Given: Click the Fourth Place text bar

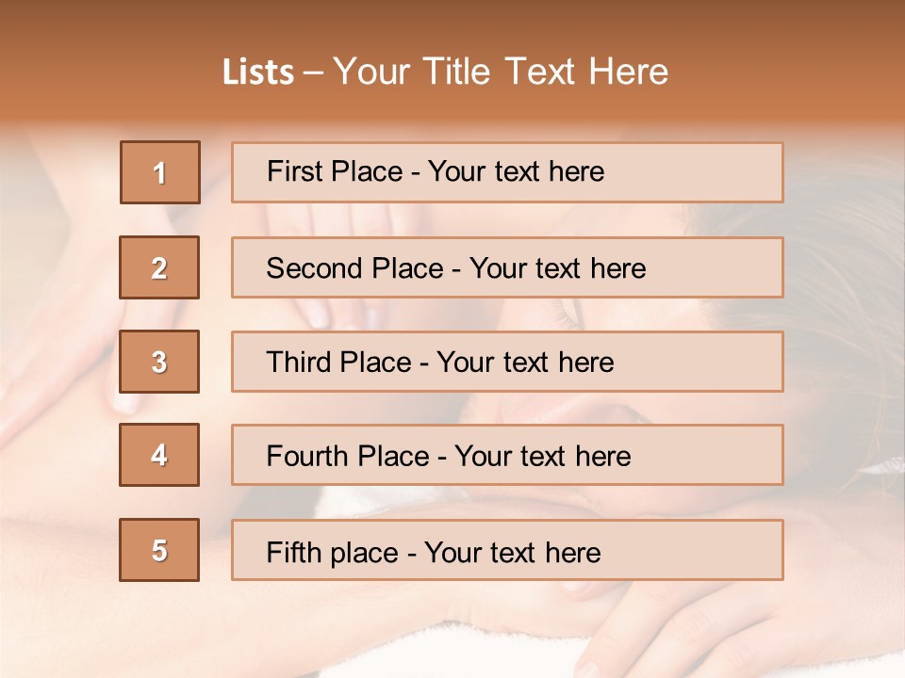Looking at the screenshot, I should coord(507,455).
